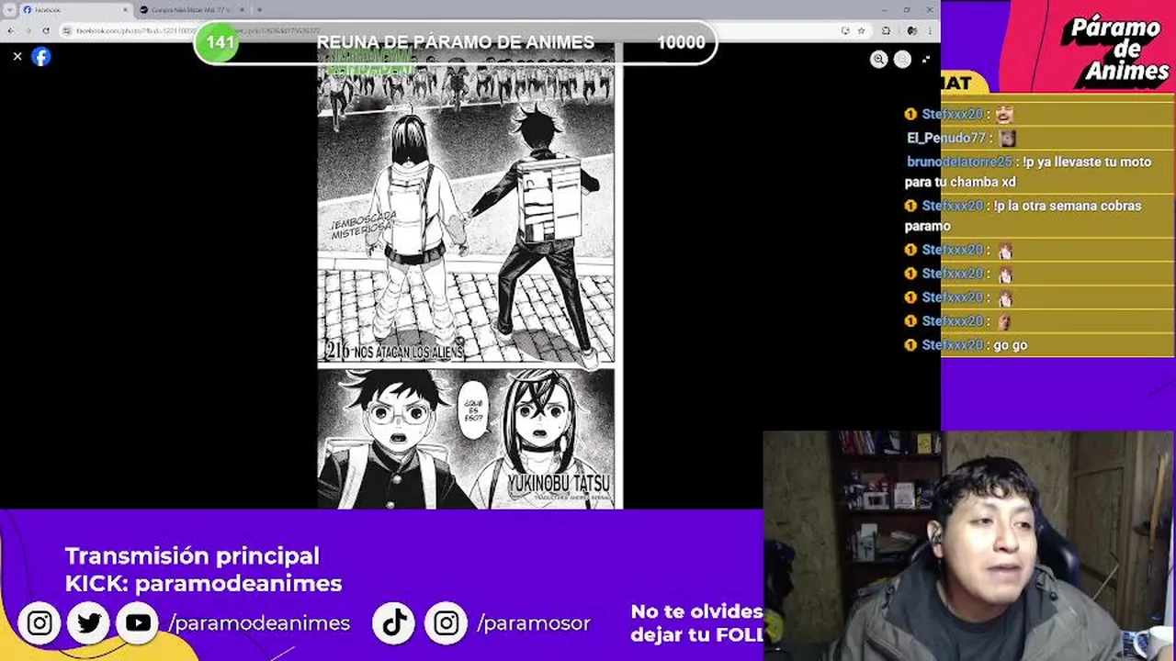
Task: Click the KICK: paramodeanimes text
Action: [x=203, y=583]
